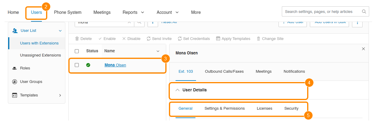
Task: Clear the 'mona' user search text
Action: coord(129,22)
